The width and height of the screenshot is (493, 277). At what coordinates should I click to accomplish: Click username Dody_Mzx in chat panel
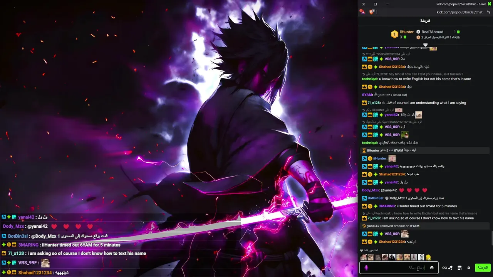pos(371,190)
